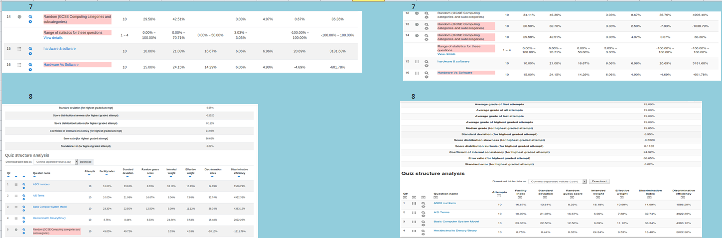Edit hardware & software question, left panel 7
The image size is (722, 238).
coord(30,55)
